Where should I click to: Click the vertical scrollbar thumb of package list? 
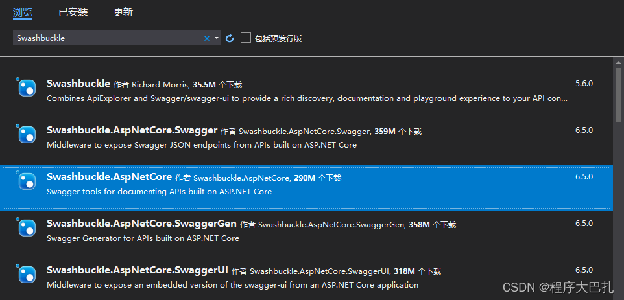click(618, 95)
